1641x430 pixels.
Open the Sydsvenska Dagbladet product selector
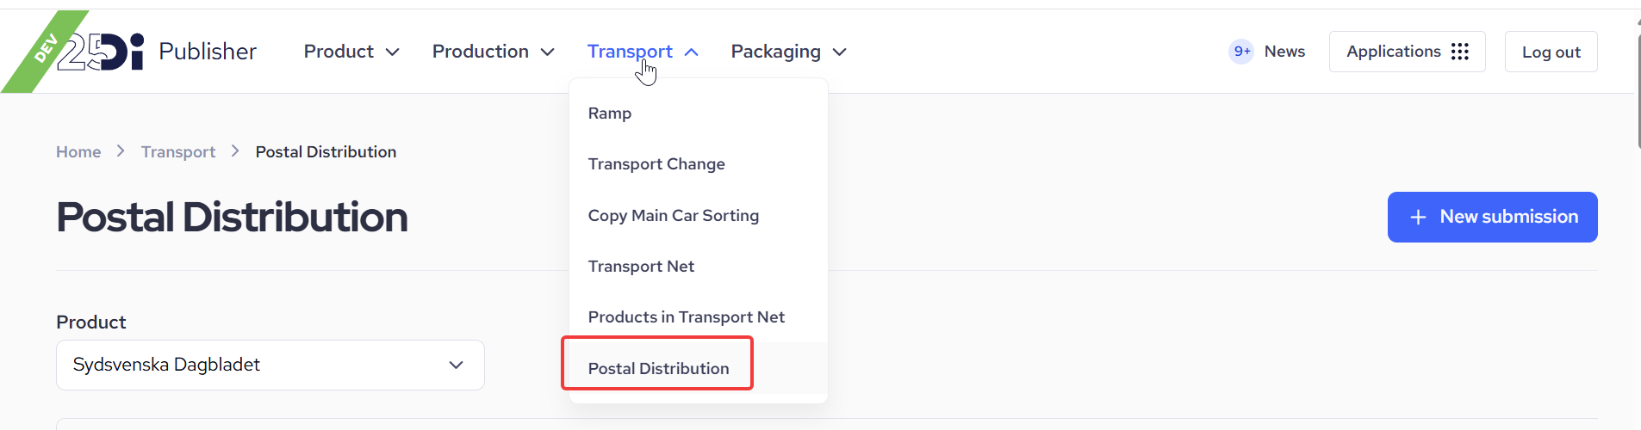270,365
